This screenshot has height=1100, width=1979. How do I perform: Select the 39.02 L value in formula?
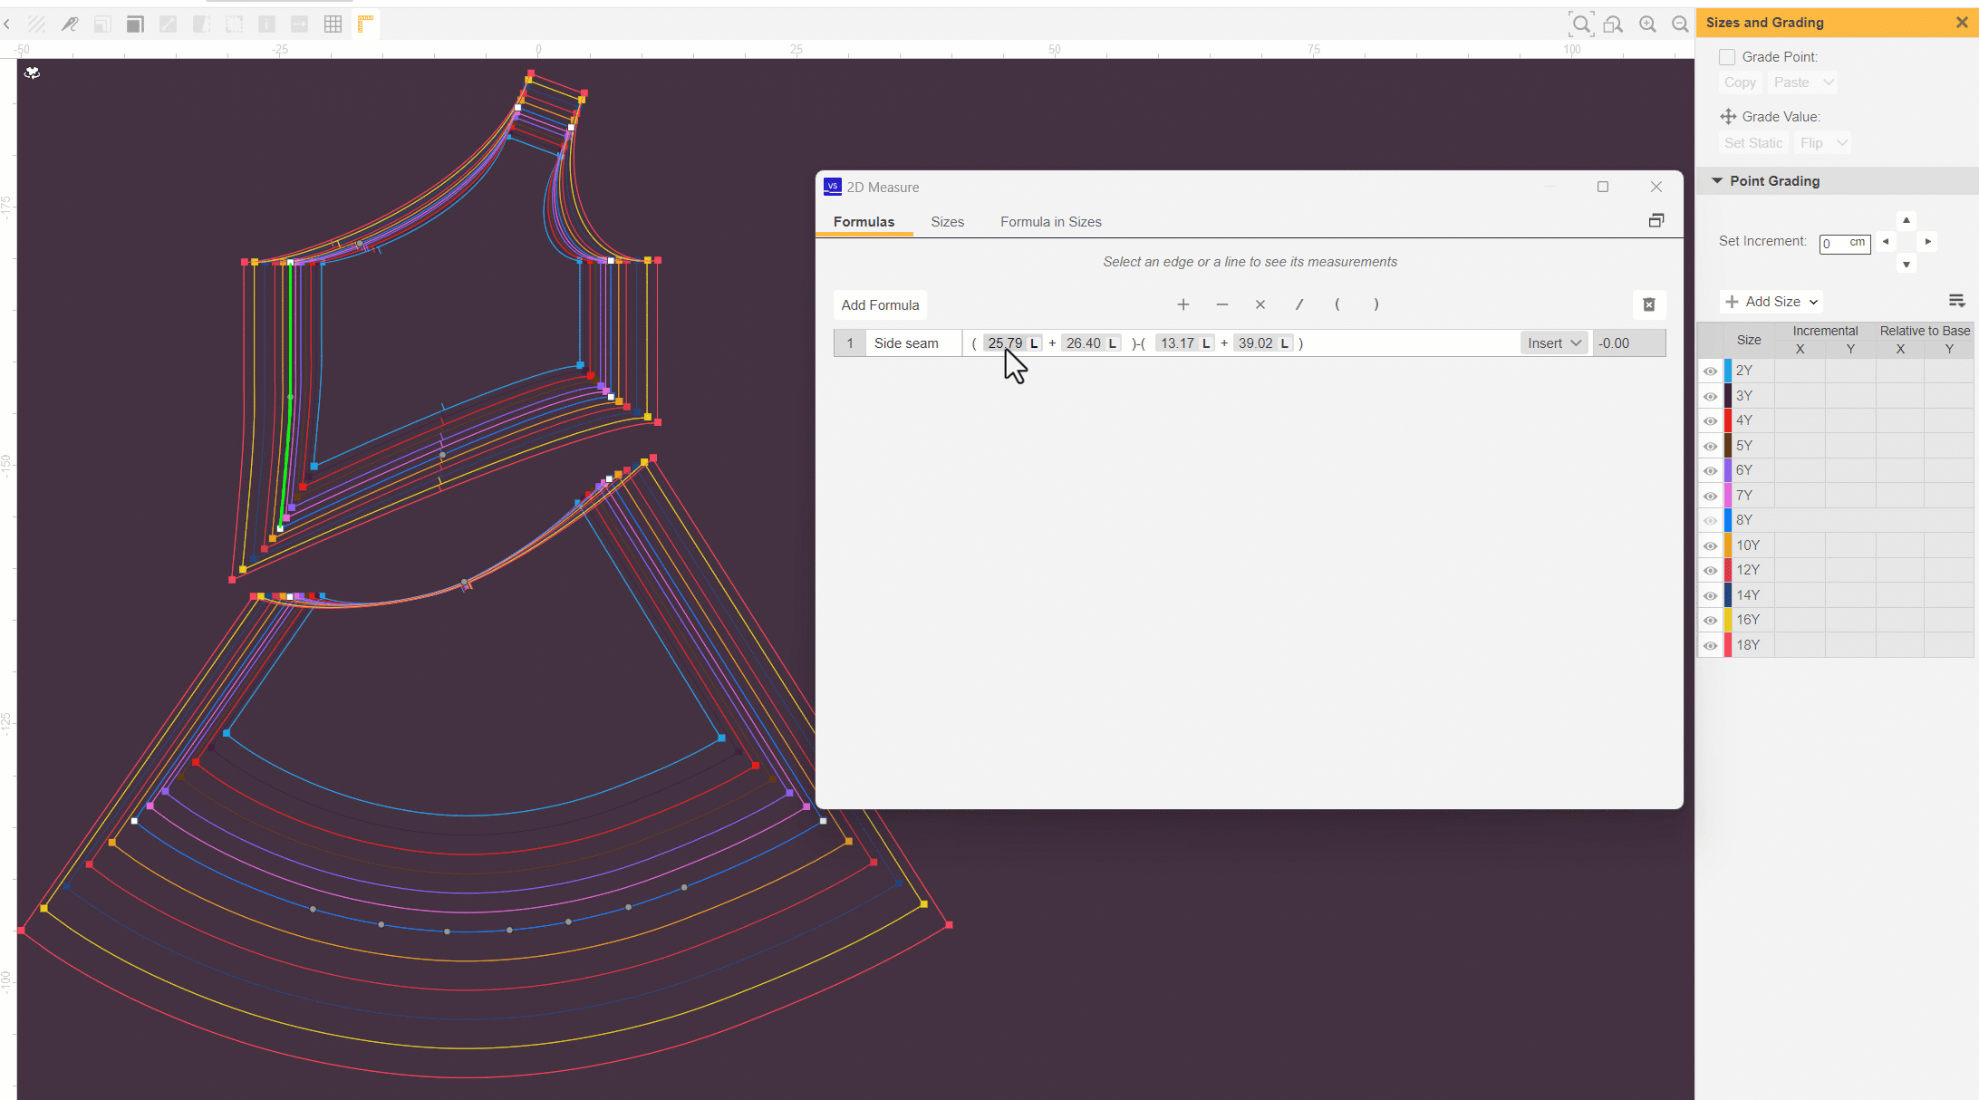[1263, 343]
